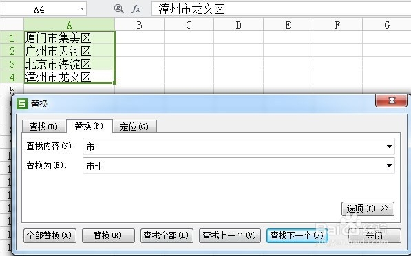Image resolution: width=411 pixels, height=256 pixels.
Task: Select cell 北京市海淀区
Action: (70, 64)
